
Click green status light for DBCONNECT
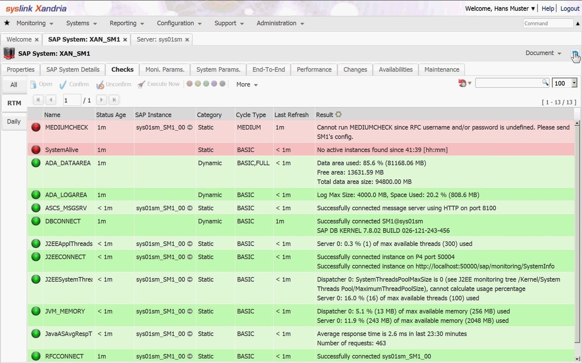click(36, 221)
